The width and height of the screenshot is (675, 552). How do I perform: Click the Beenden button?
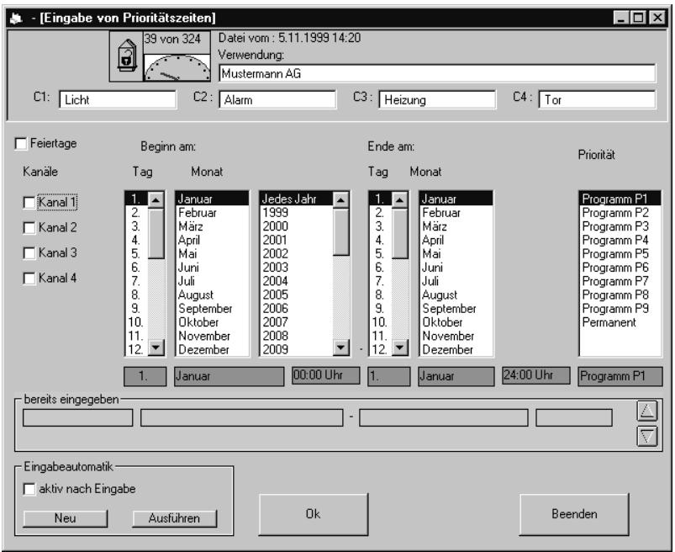point(574,512)
